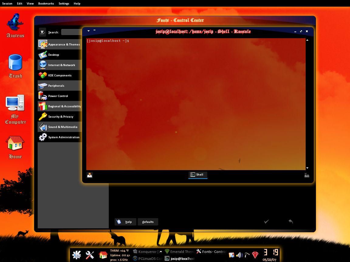Click the curved-cable tray icon

pos(247,255)
